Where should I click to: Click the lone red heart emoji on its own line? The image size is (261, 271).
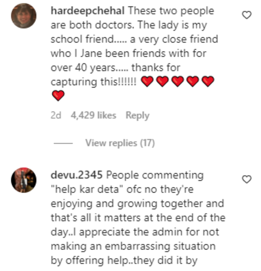pyautogui.click(x=58, y=95)
